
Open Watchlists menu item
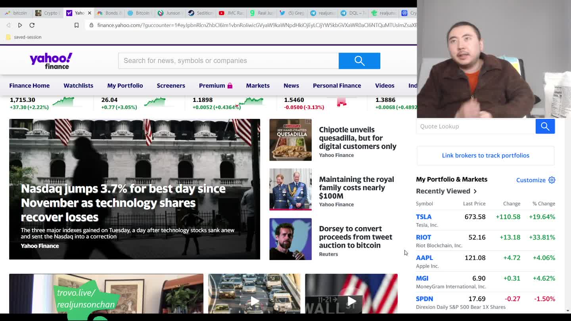pos(78,86)
